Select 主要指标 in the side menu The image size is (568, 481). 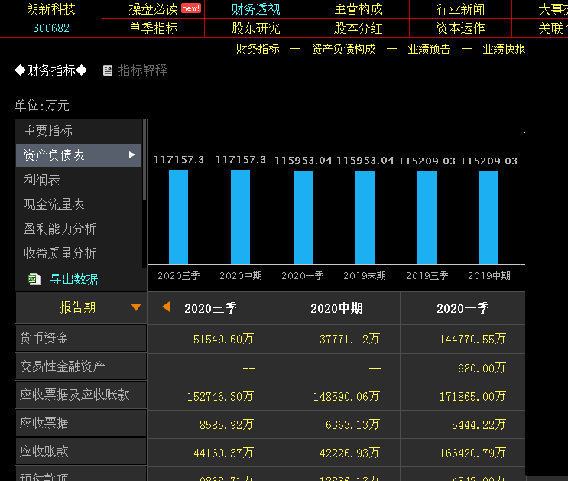tap(79, 131)
